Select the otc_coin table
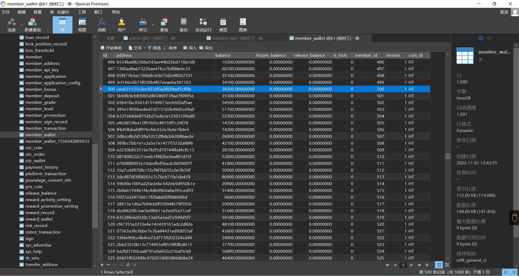 pyautogui.click(x=34, y=148)
